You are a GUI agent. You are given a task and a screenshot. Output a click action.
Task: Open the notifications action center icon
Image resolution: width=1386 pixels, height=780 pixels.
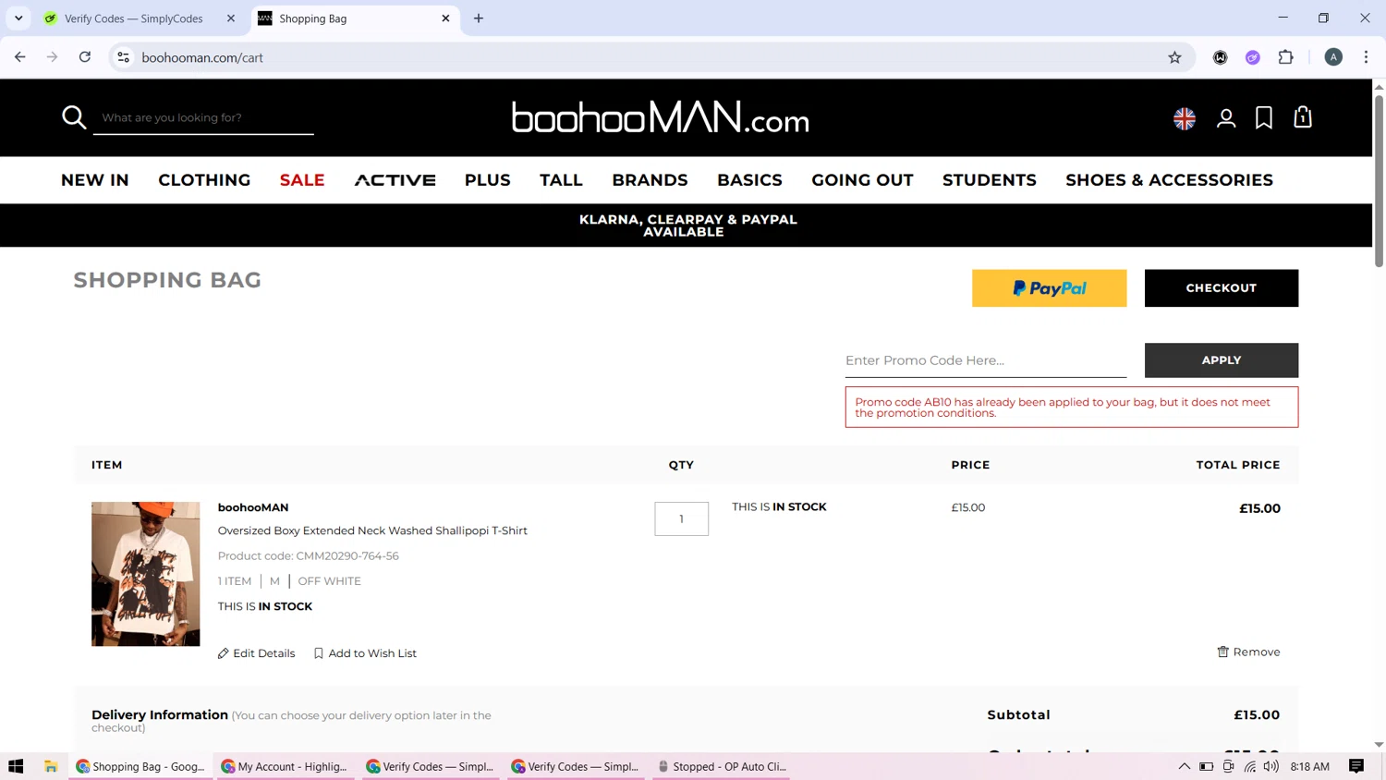pyautogui.click(x=1356, y=766)
